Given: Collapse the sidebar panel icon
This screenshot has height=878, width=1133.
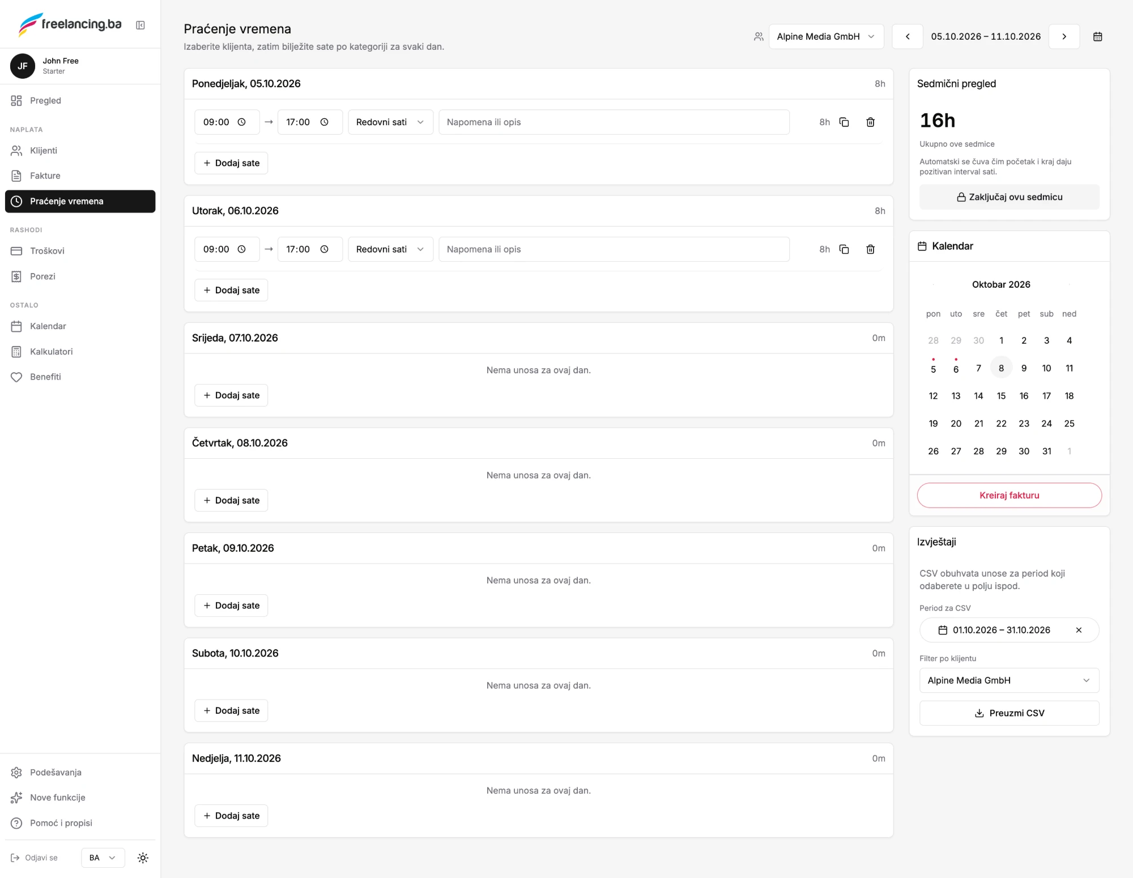Looking at the screenshot, I should point(140,25).
